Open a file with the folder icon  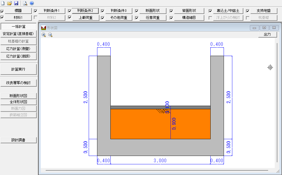pyautogui.click(x=10, y=3)
